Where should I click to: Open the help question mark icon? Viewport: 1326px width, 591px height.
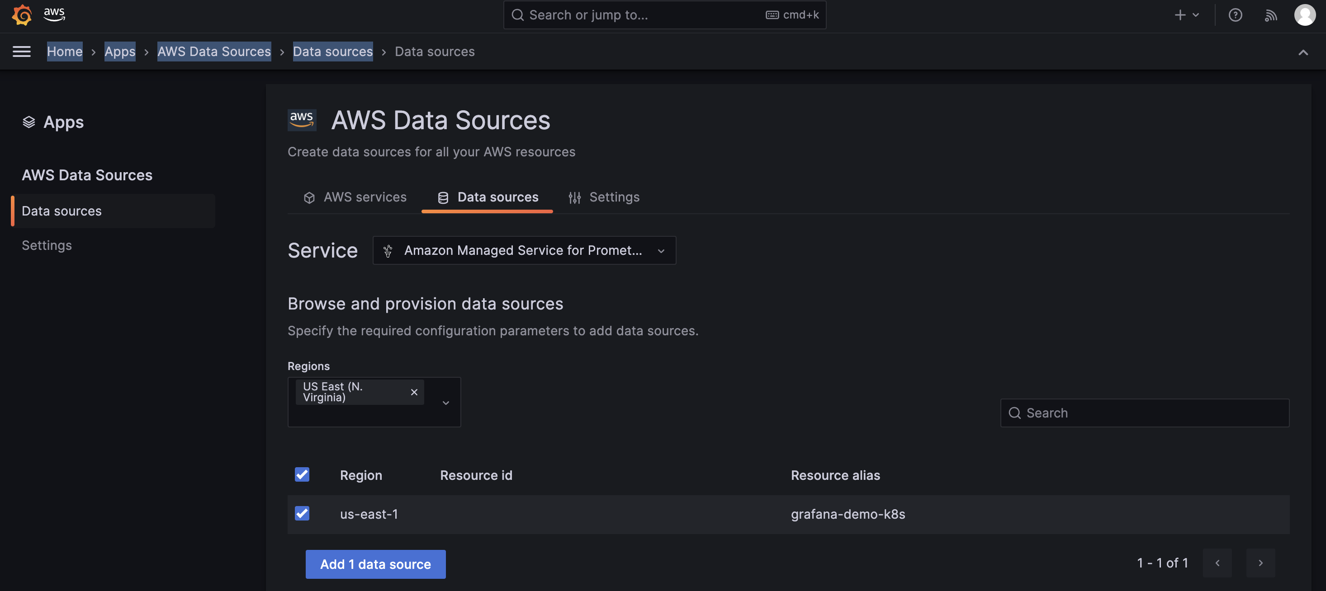pos(1235,15)
